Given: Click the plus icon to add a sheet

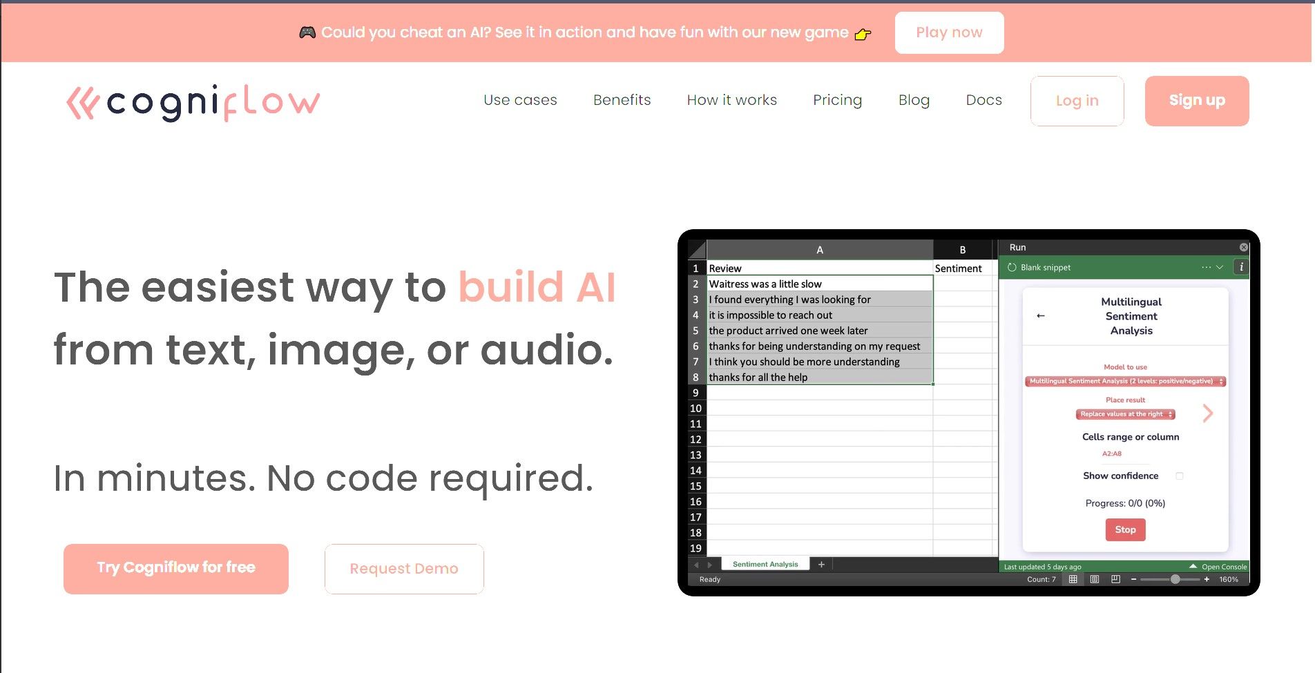Looking at the screenshot, I should click(821, 564).
